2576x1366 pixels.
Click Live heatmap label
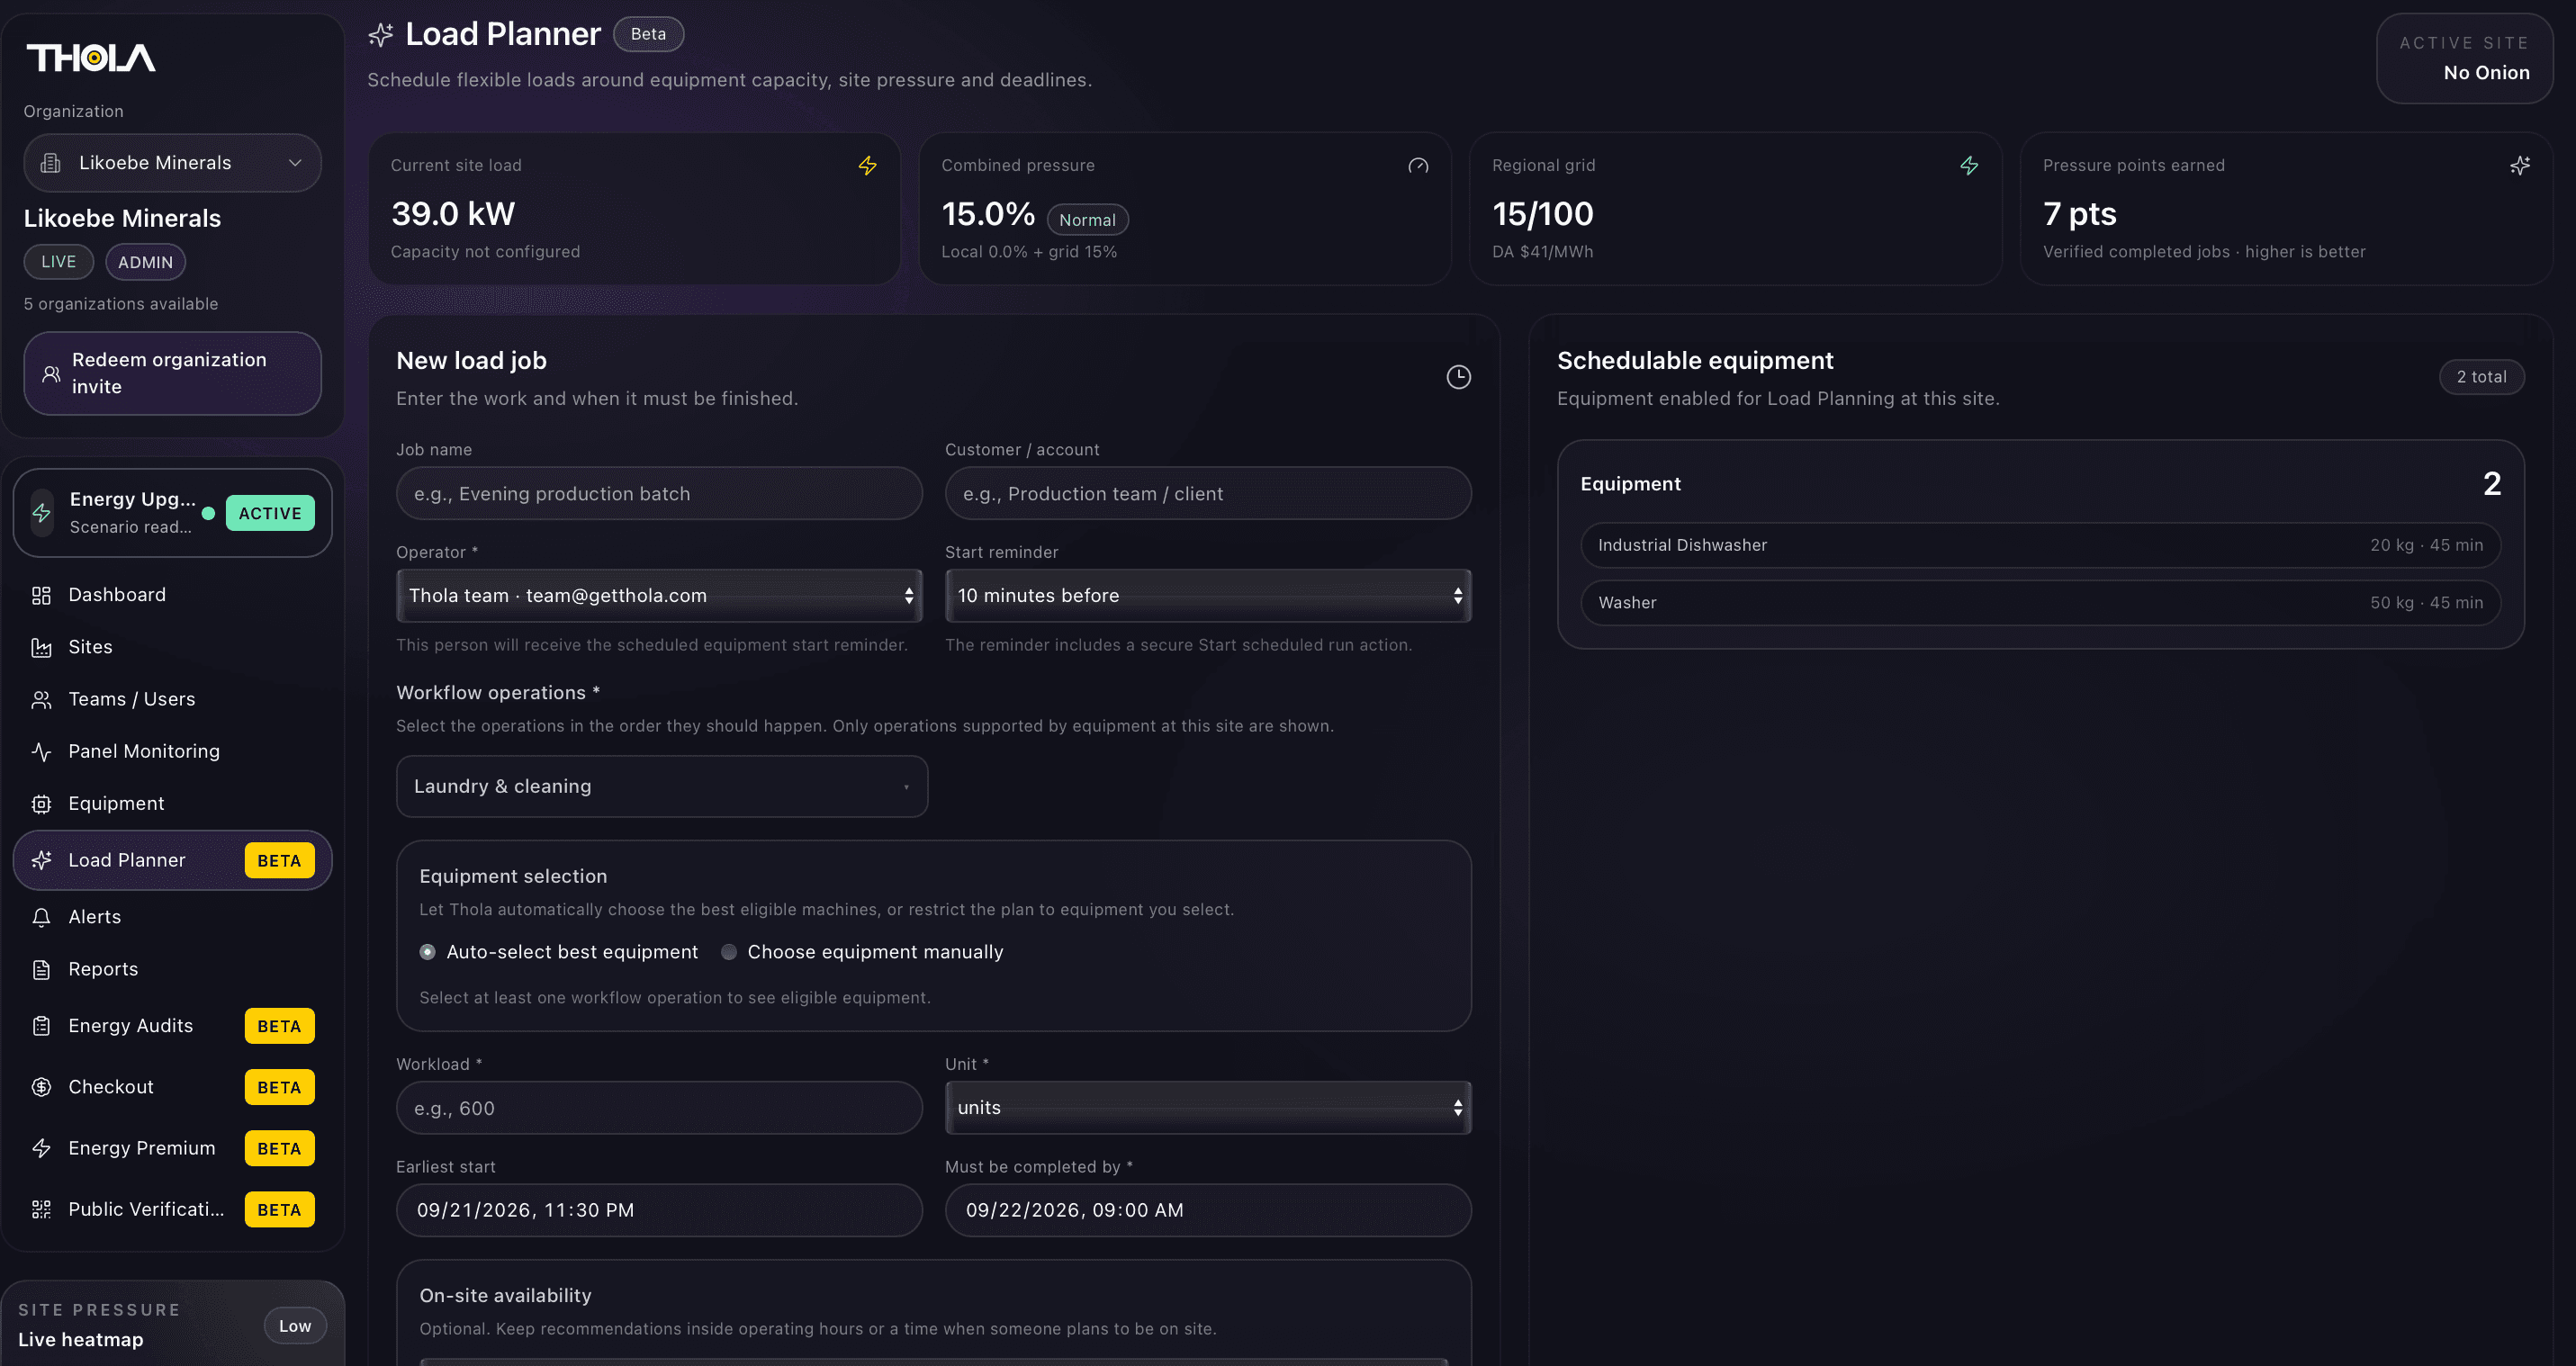tap(80, 1340)
